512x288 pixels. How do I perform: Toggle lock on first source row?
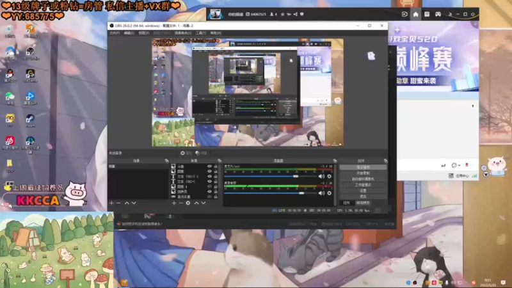(216, 166)
